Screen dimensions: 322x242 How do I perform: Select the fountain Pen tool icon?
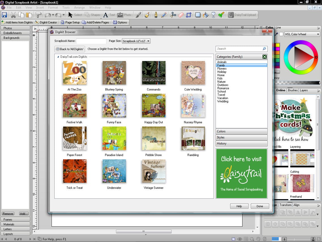[156, 15]
